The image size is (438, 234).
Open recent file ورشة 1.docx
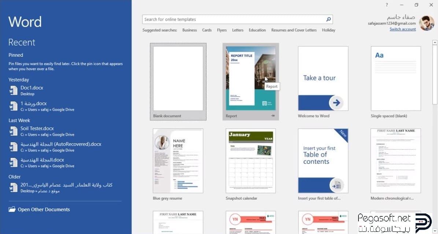click(x=66, y=106)
